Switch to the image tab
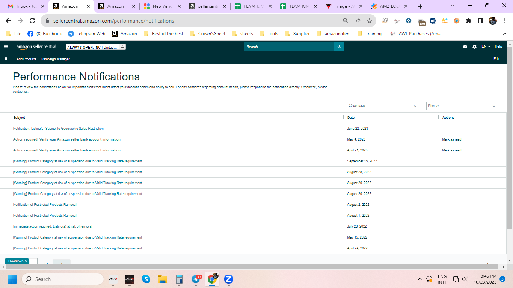Screen dimensions: 513x288 click(x=344, y=6)
